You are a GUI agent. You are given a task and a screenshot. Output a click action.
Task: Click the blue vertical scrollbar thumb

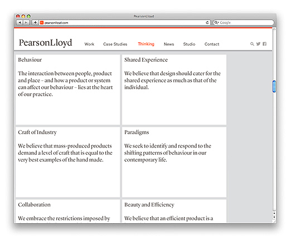(274, 86)
